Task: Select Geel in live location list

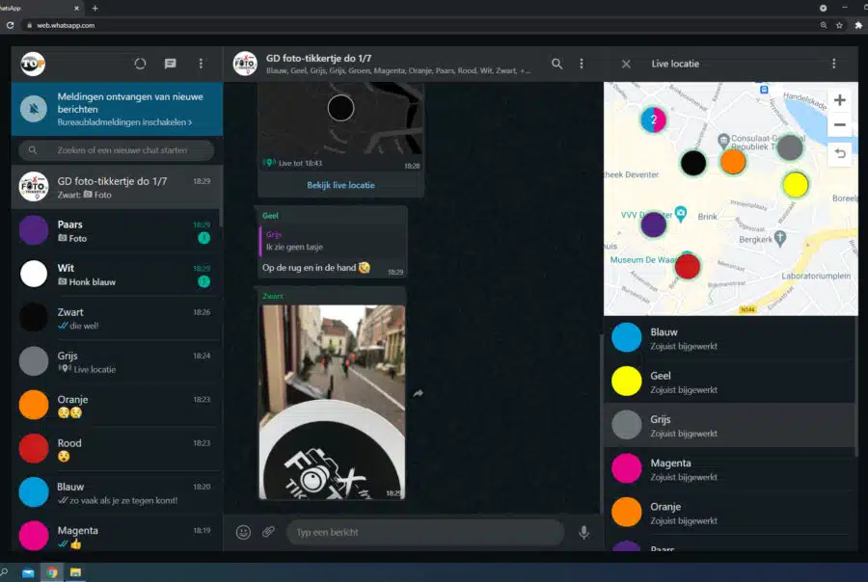Action: click(729, 382)
